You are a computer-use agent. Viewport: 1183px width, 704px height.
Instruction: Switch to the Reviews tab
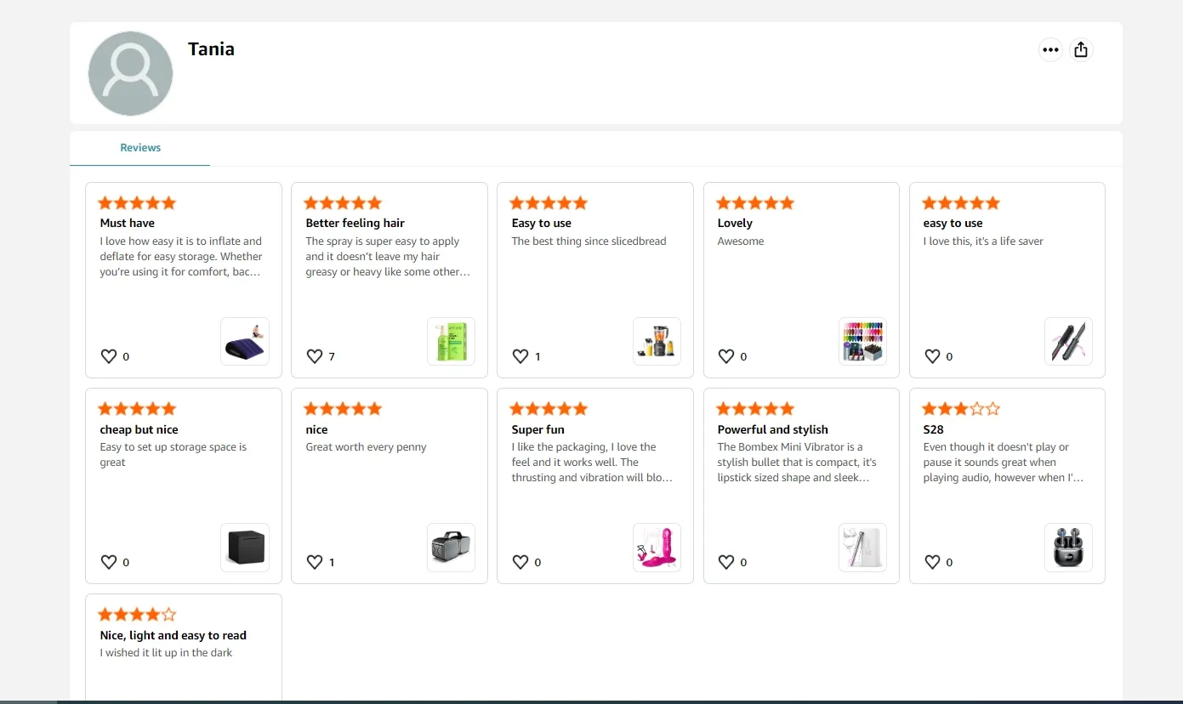(x=140, y=148)
